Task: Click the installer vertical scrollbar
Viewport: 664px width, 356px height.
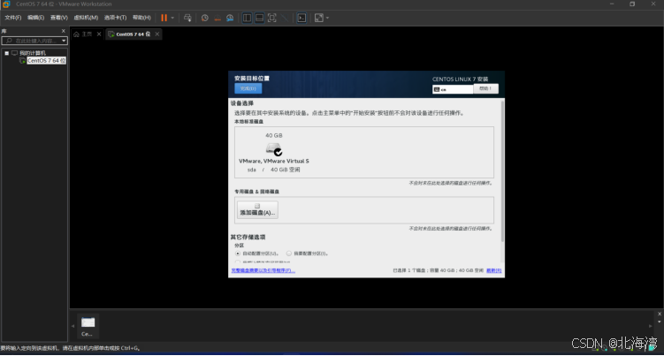Action: pos(503,171)
